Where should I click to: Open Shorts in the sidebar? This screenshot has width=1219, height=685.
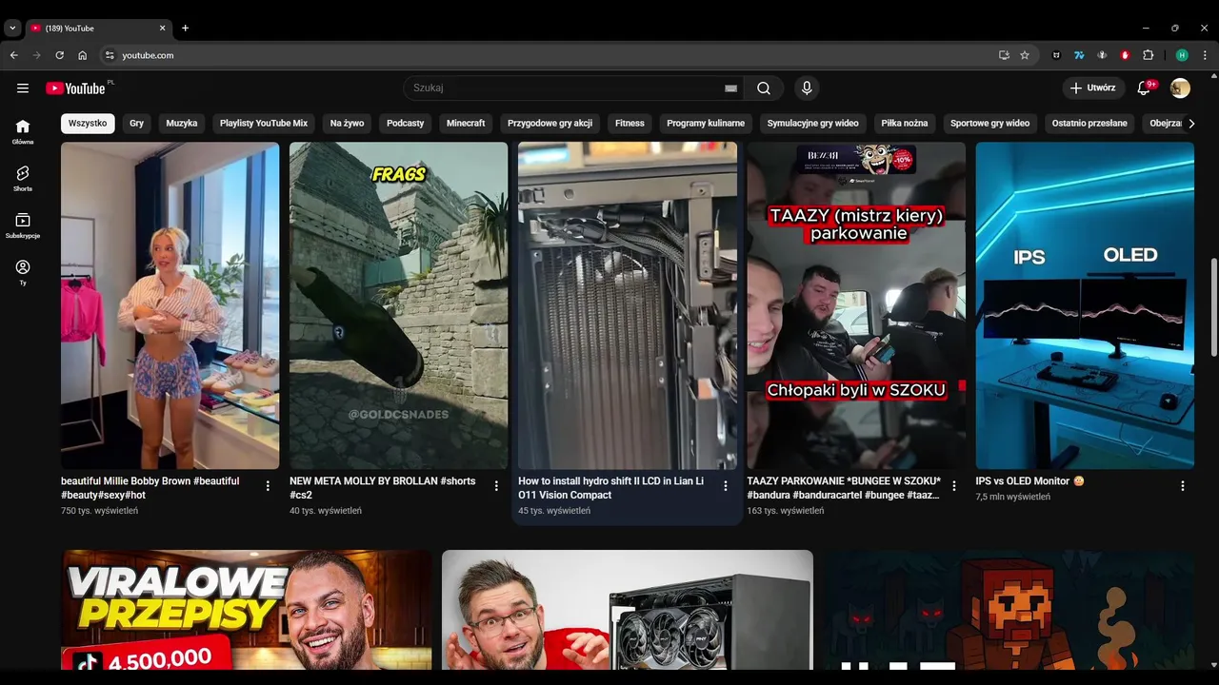click(23, 178)
